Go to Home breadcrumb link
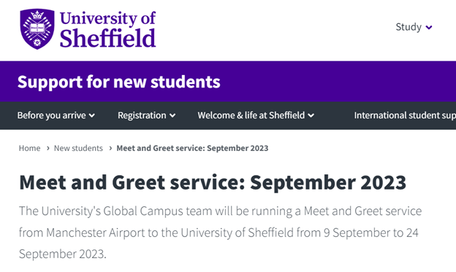This screenshot has width=456, height=272. tap(30, 148)
